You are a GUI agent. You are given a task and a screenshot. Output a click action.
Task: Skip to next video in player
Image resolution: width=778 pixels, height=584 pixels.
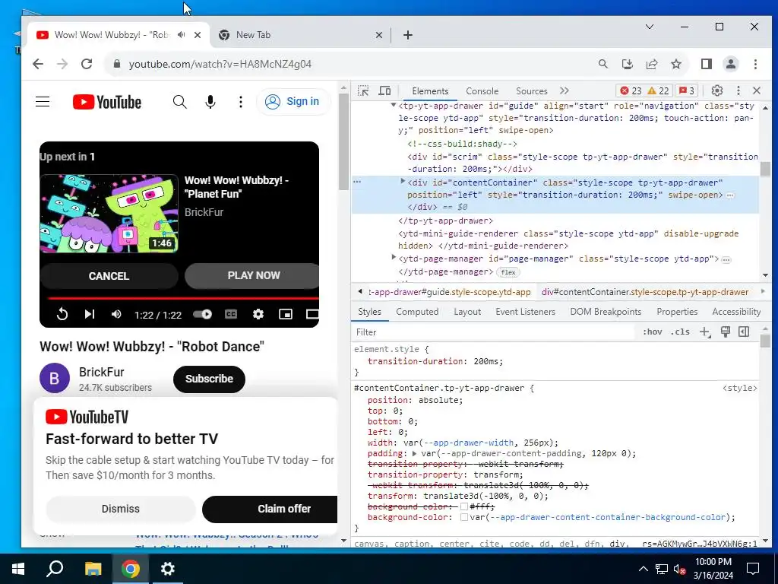(x=90, y=314)
